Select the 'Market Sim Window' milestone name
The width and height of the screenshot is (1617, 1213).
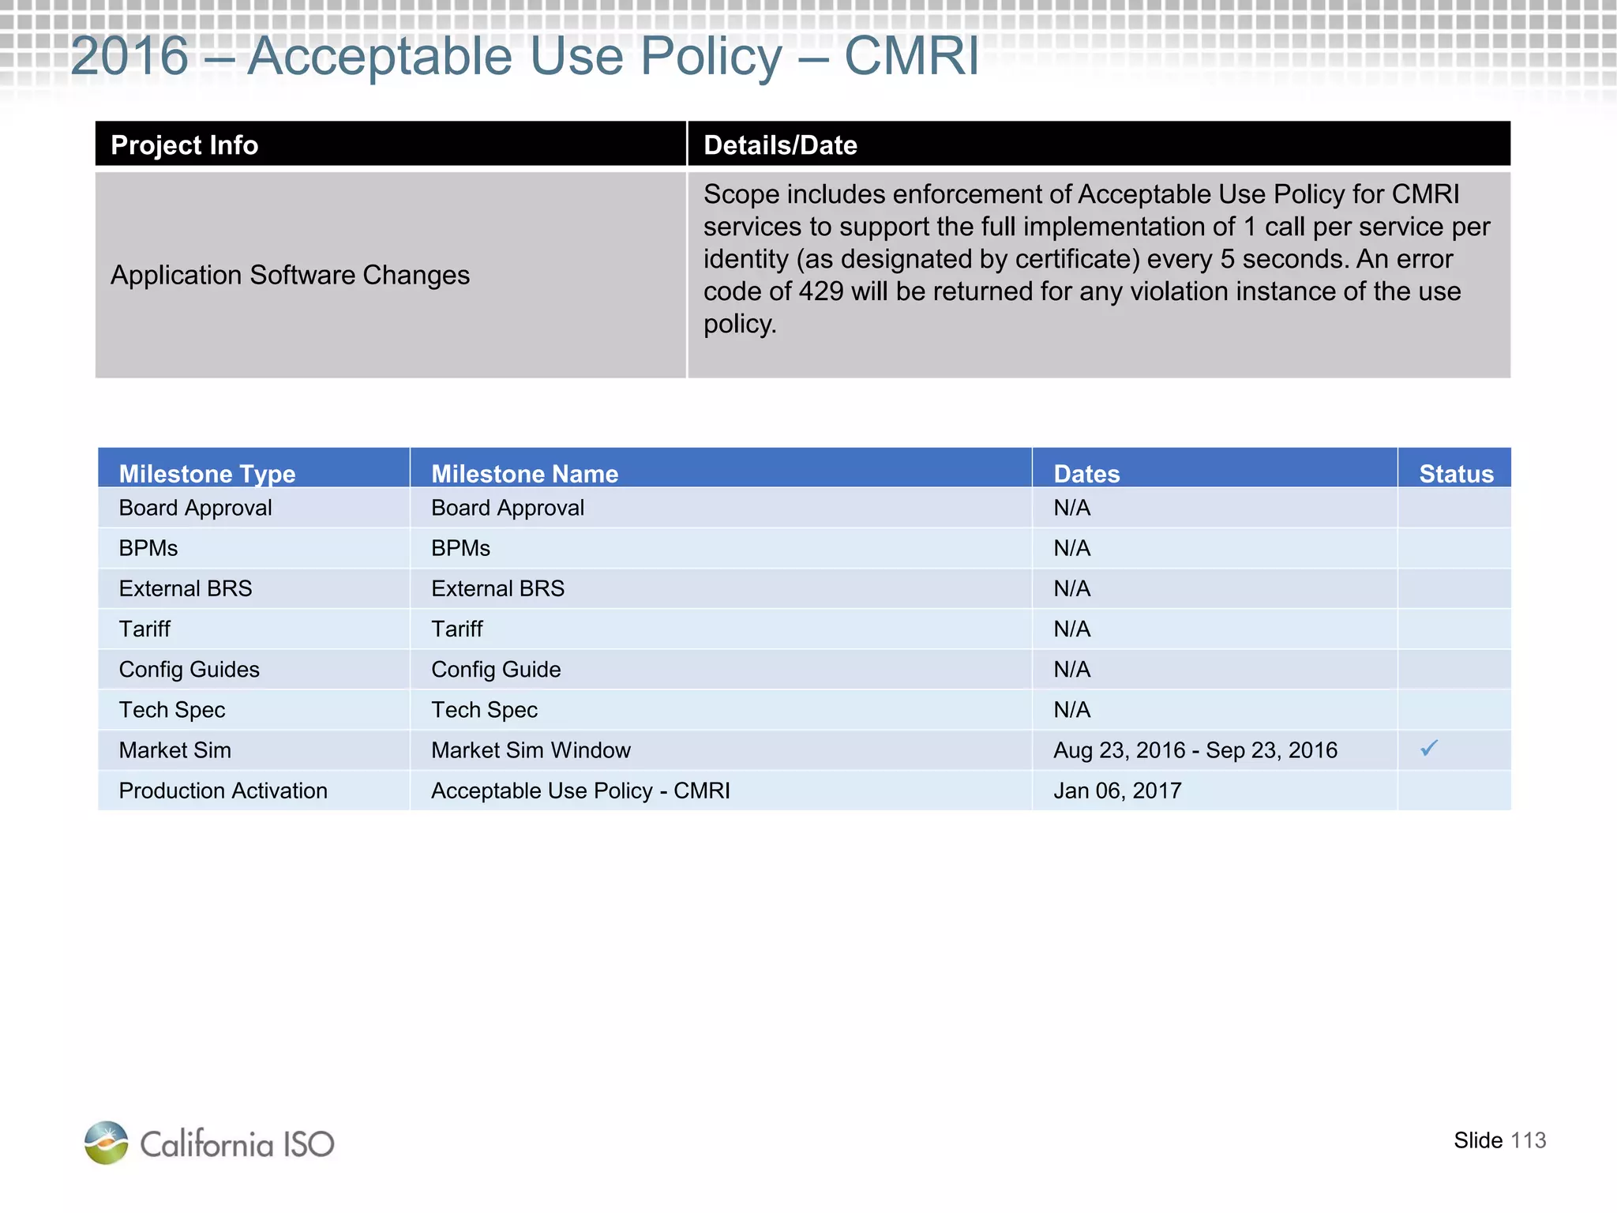531,750
